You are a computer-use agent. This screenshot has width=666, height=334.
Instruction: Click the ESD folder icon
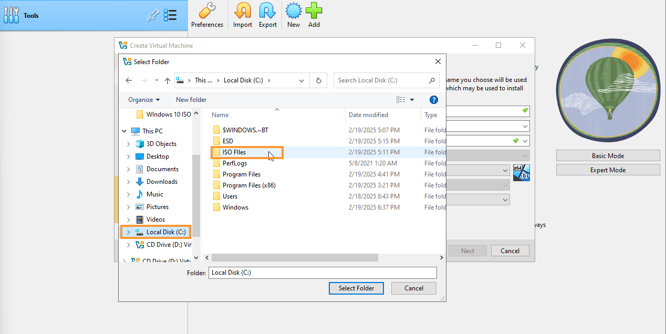[216, 141]
